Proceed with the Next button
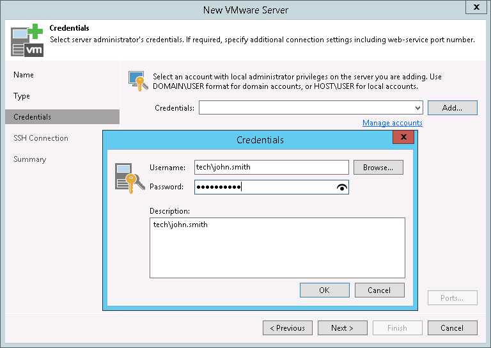Image resolution: width=491 pixels, height=348 pixels. (343, 328)
